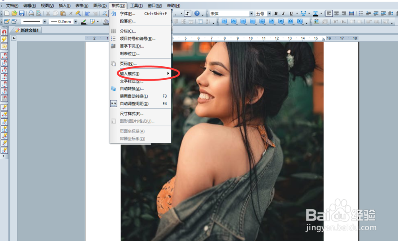This screenshot has height=241, width=398.
Task: Click the plus-minus symbol insert icon
Action: coord(224,21)
